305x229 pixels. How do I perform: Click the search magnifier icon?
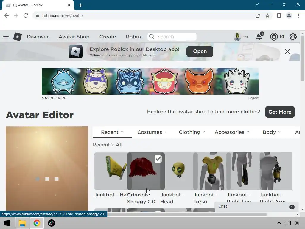pyautogui.click(x=152, y=37)
